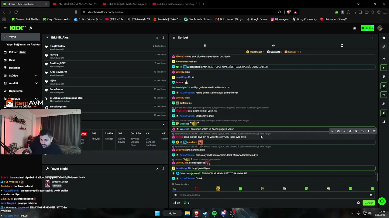Expand the Stüdyo submenu chevron
This screenshot has width=389, height=218.
click(36, 75)
